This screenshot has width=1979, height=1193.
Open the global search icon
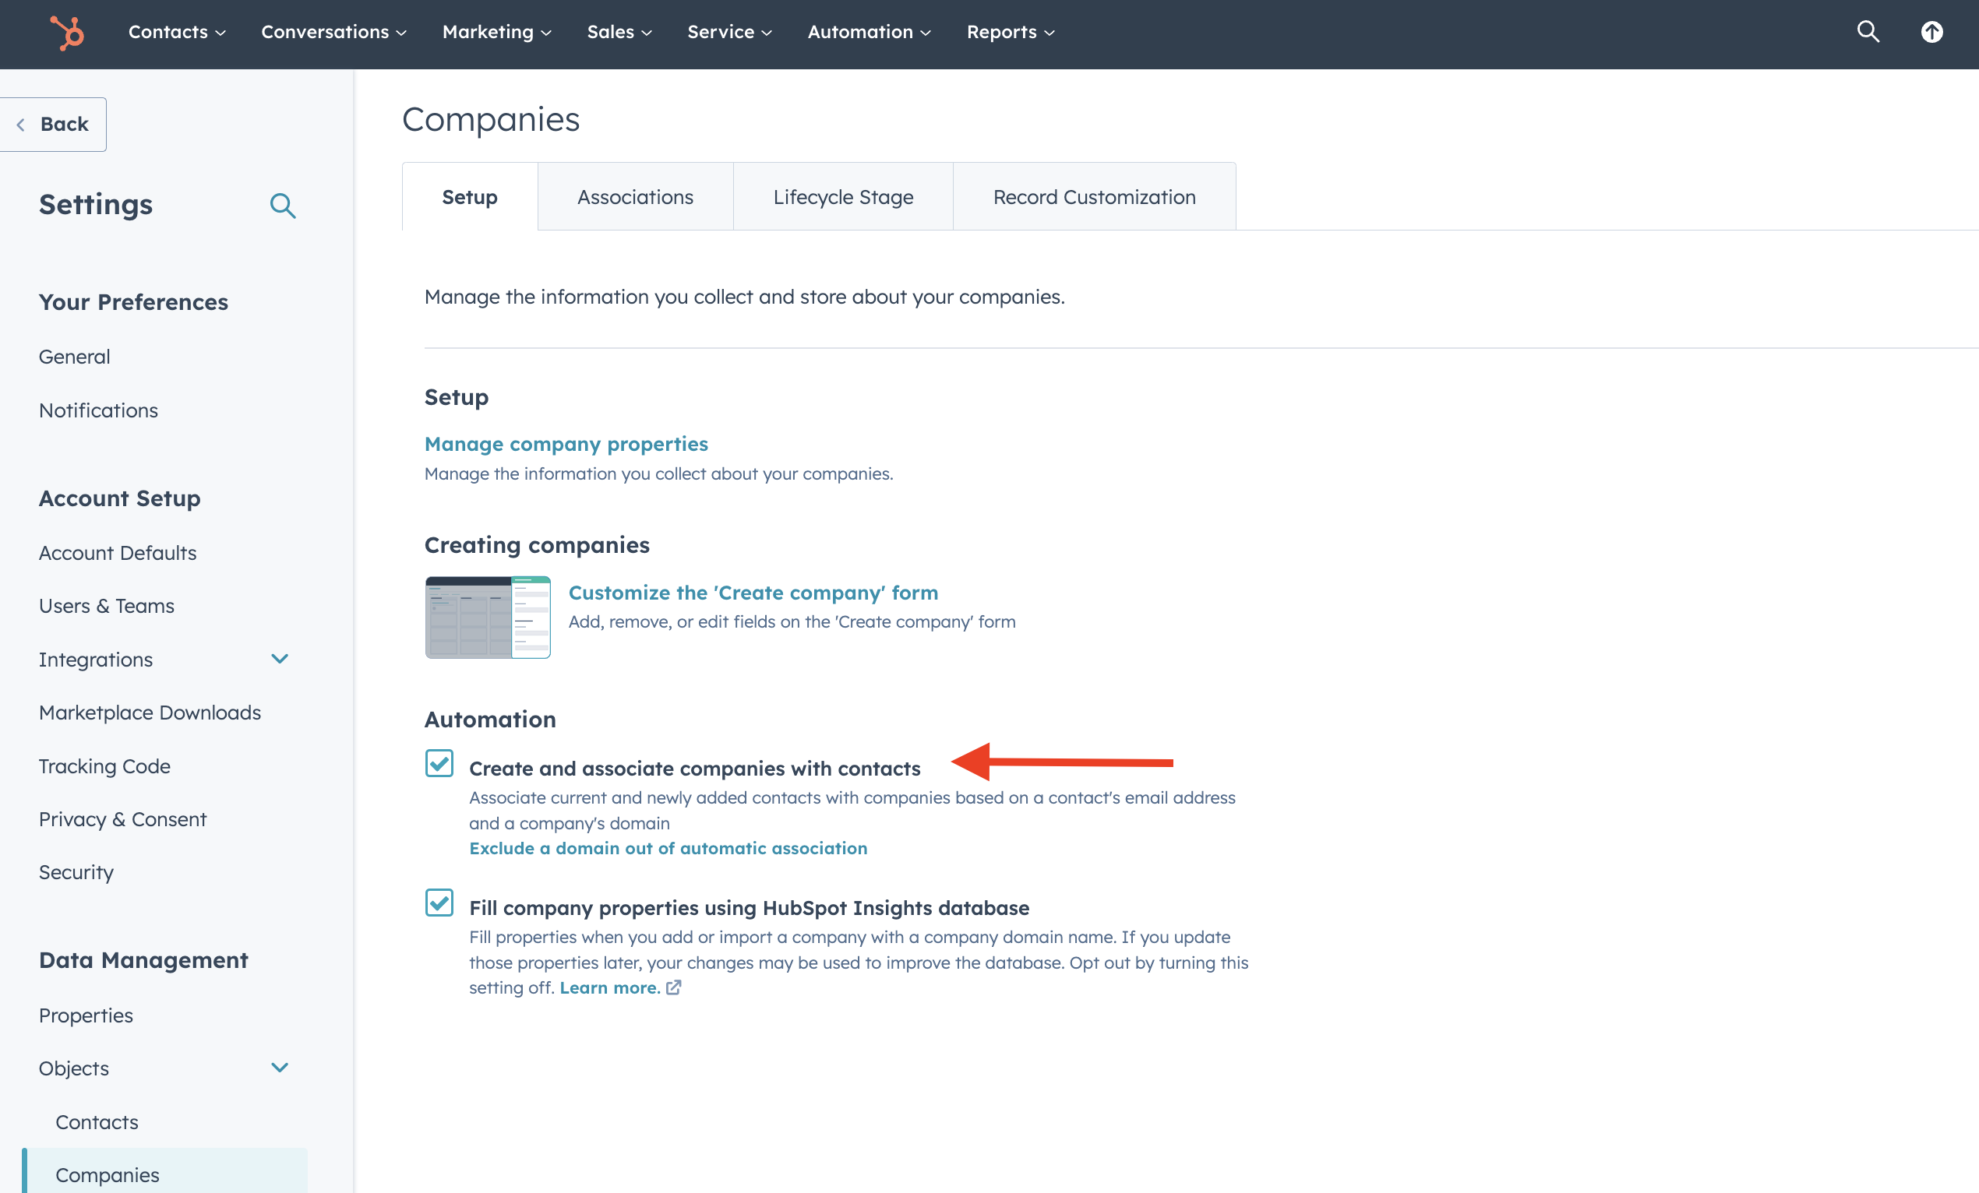(x=1868, y=32)
